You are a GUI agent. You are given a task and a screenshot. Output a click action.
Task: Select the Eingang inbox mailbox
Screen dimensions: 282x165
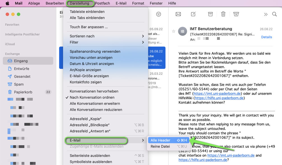[x=28, y=61]
